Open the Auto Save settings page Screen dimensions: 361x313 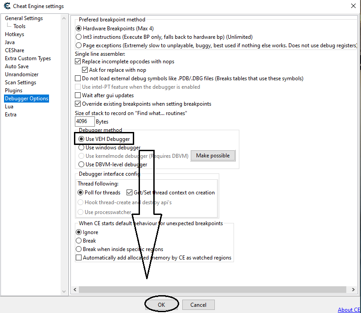click(17, 66)
